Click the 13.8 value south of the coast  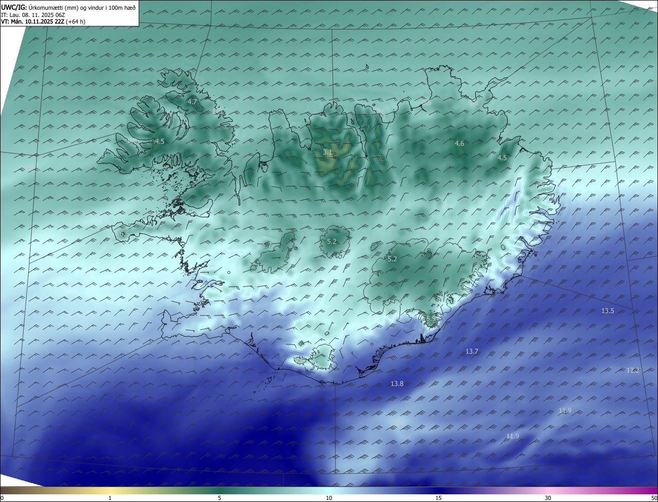tap(397, 384)
